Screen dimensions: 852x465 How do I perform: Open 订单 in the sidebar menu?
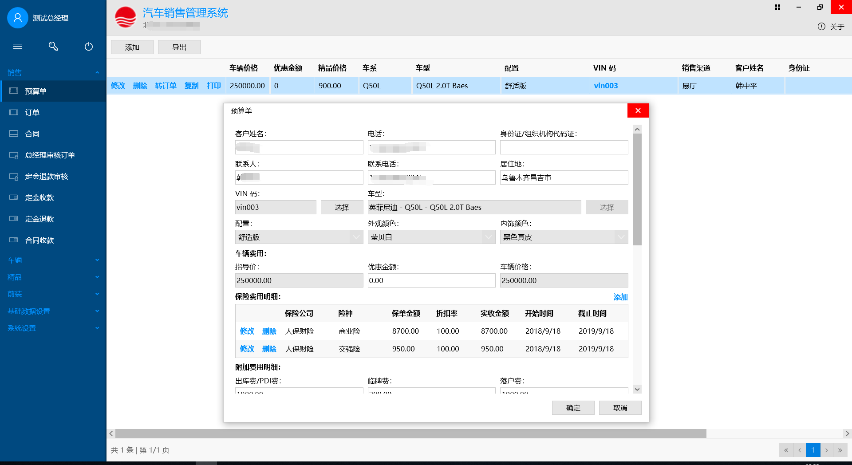[32, 112]
